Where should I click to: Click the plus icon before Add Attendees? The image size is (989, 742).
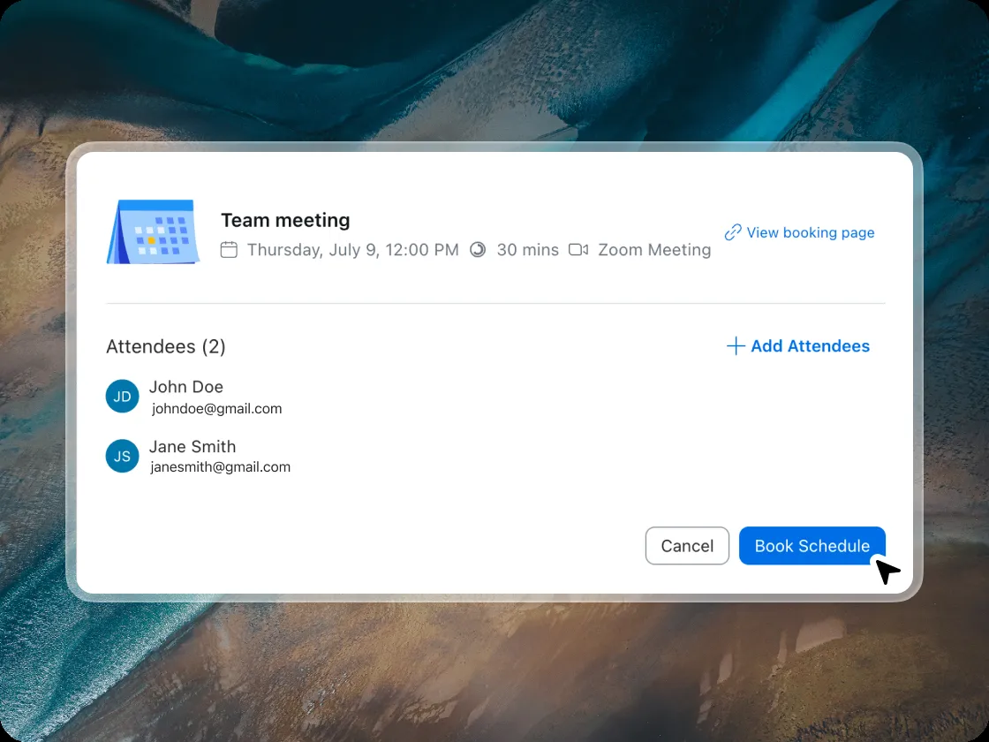[x=736, y=345]
